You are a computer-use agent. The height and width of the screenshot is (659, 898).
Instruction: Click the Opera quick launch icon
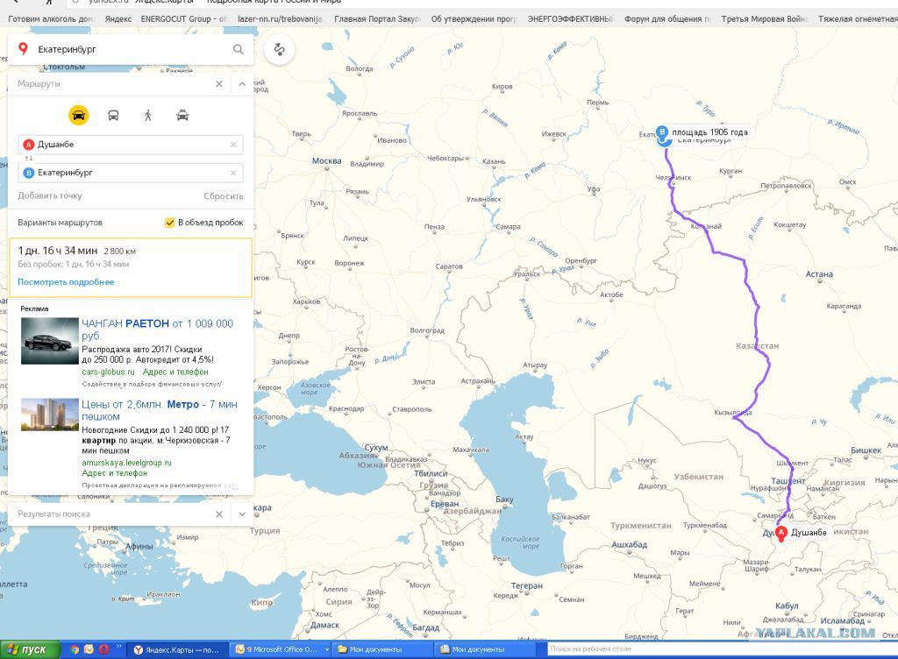click(x=103, y=650)
